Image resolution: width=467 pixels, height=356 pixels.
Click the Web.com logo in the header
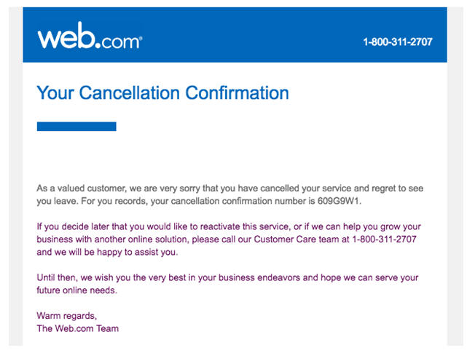pos(90,36)
